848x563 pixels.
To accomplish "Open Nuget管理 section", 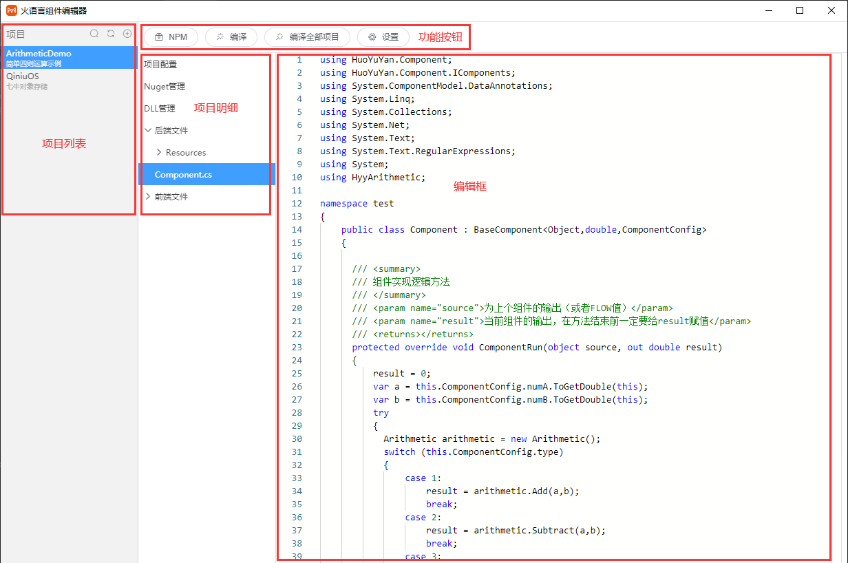I will pos(165,86).
